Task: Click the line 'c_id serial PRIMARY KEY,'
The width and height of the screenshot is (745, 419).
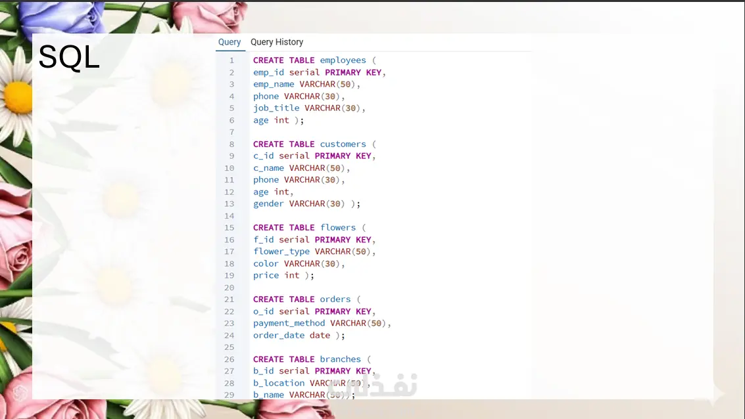Action: [x=314, y=156]
